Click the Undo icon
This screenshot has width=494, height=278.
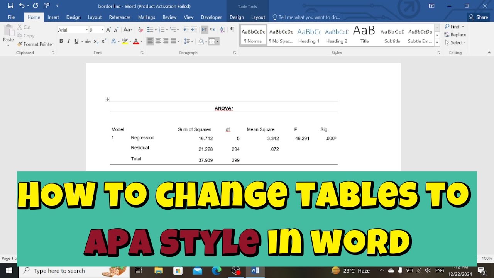pyautogui.click(x=22, y=6)
